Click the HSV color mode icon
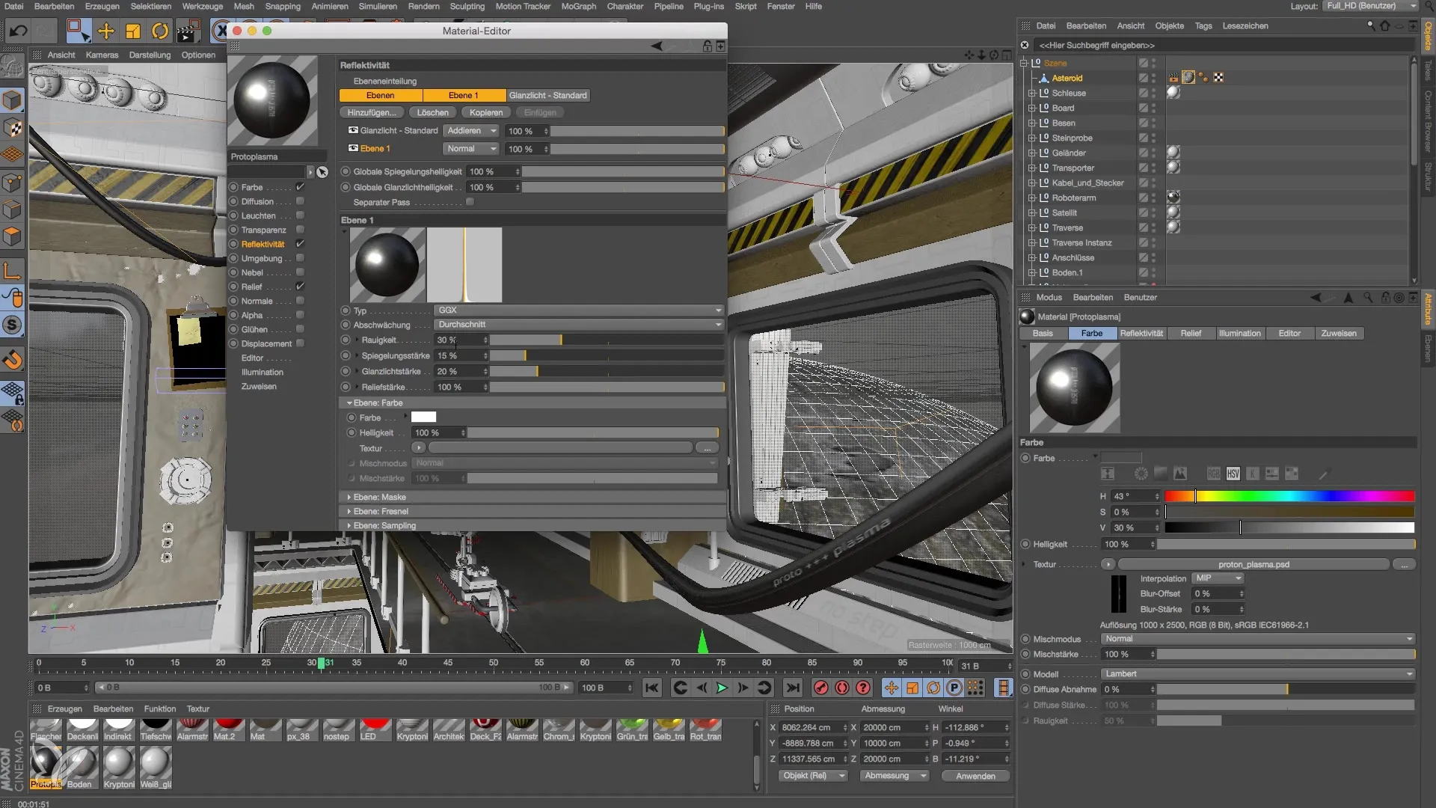Image resolution: width=1436 pixels, height=808 pixels. pos(1233,474)
